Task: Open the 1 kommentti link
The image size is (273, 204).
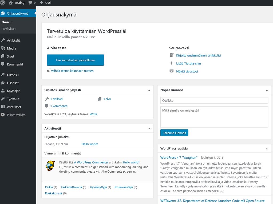Action: point(59,106)
